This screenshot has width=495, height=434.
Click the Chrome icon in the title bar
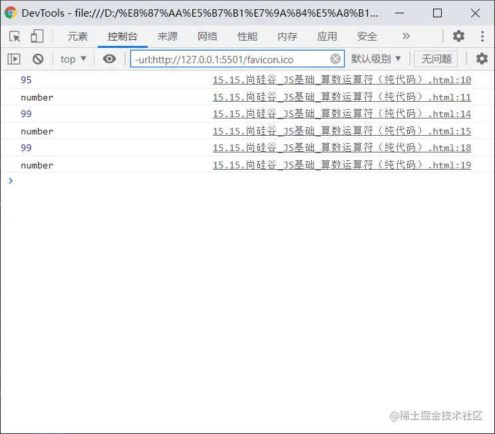tap(11, 13)
